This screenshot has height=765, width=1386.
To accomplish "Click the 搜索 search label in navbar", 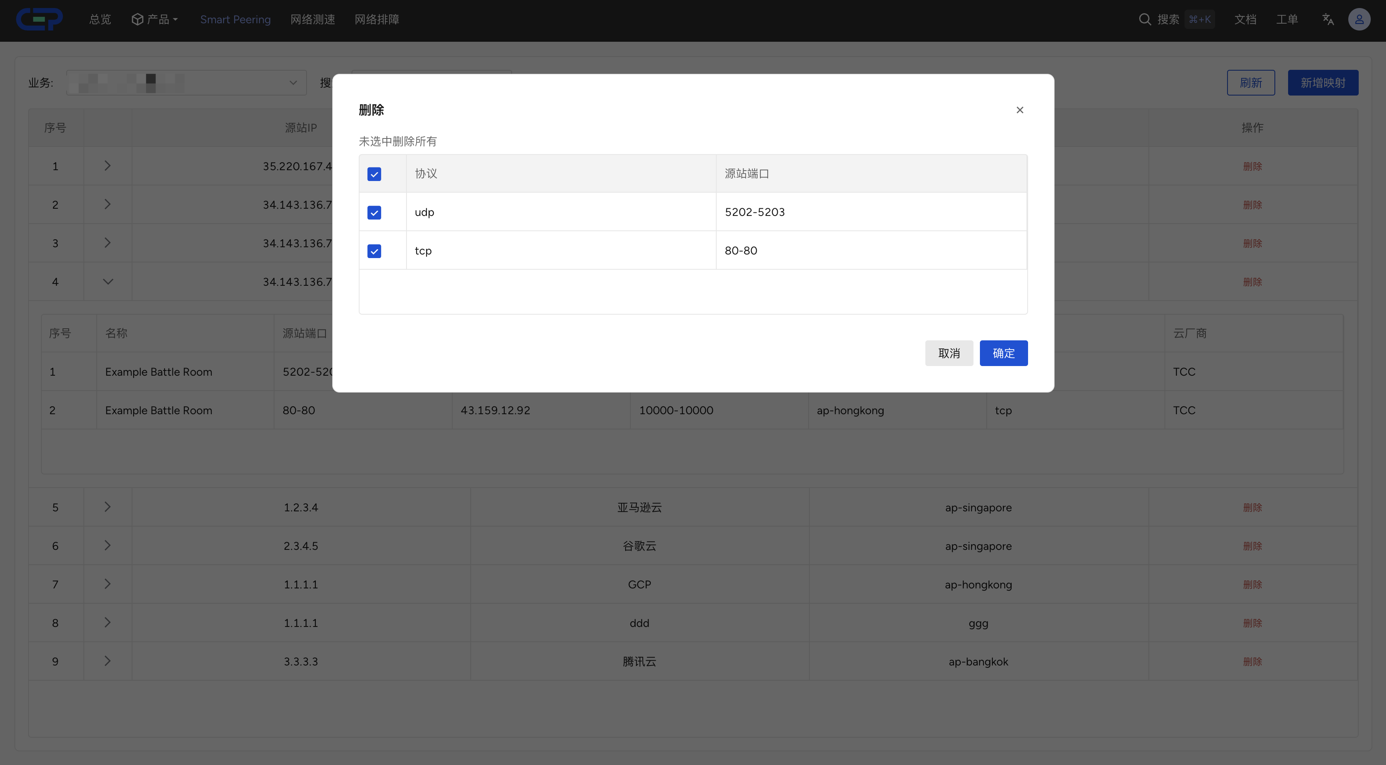I will [x=1168, y=19].
